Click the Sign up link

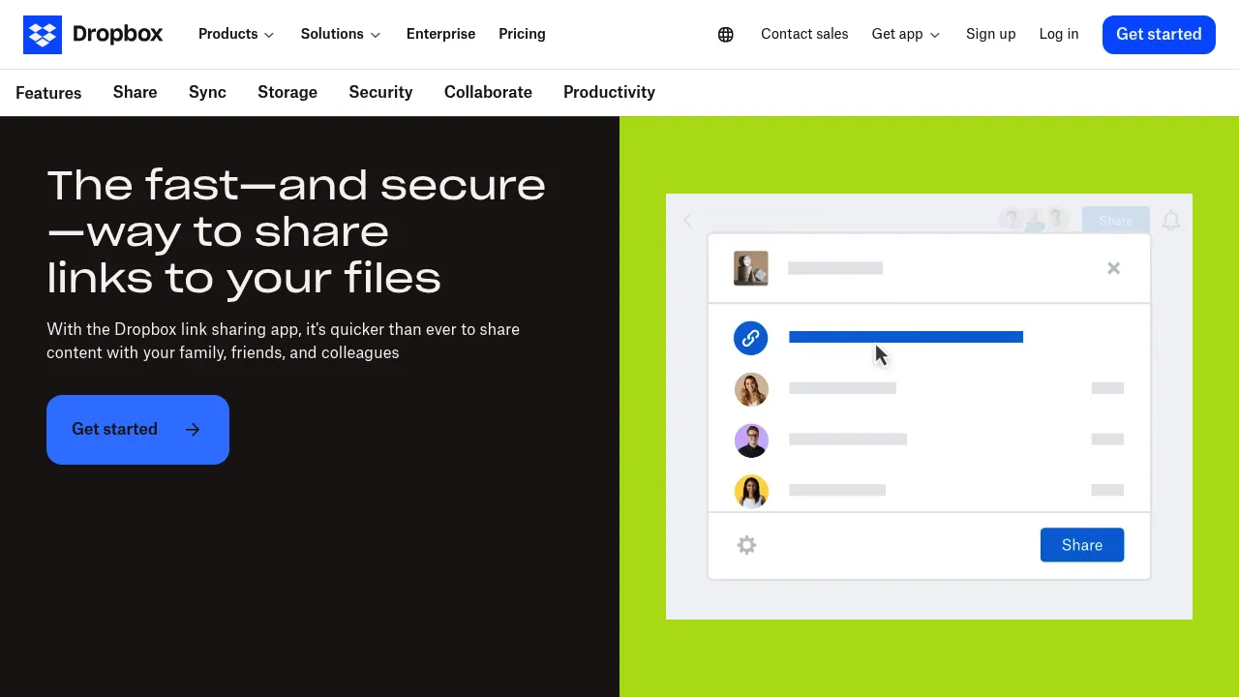point(990,34)
